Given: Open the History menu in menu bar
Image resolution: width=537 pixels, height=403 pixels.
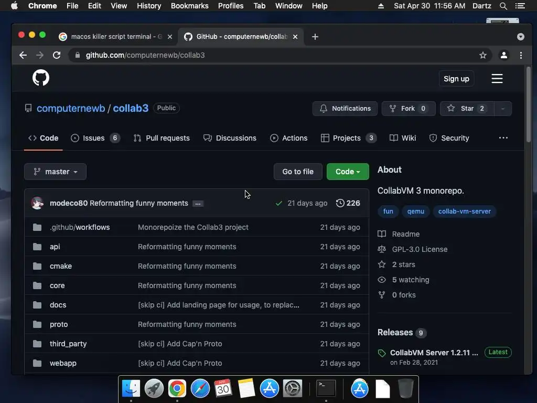Looking at the screenshot, I should tap(148, 6).
